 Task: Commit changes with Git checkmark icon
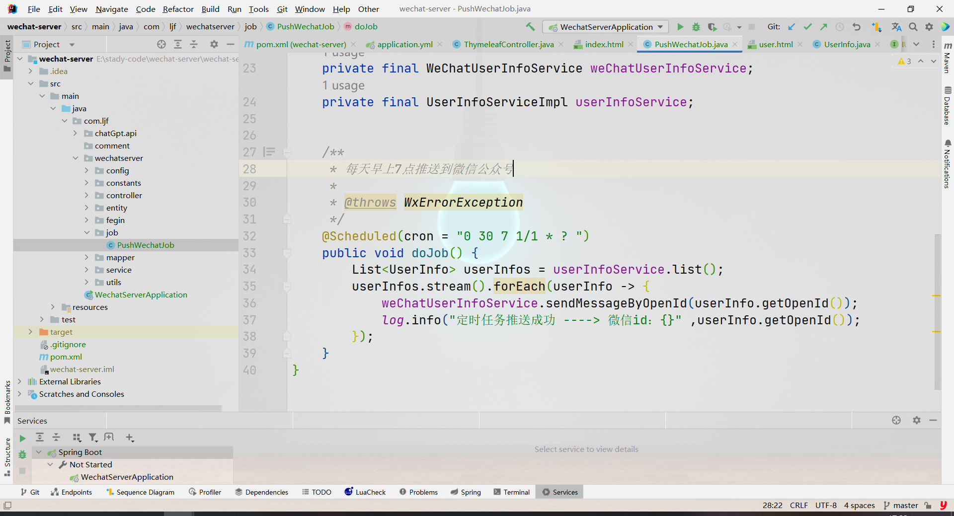click(807, 27)
